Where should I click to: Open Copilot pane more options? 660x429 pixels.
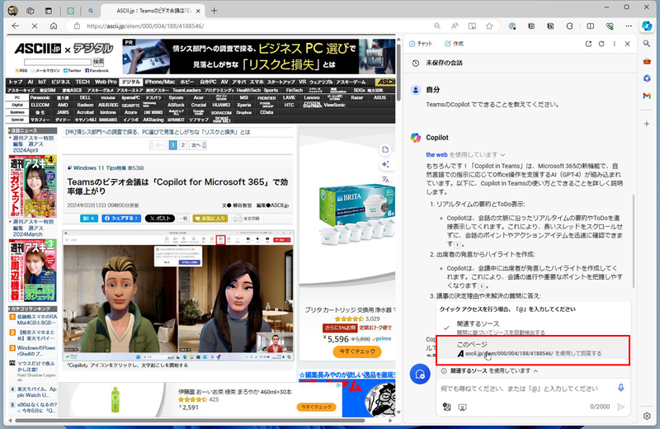coord(614,44)
